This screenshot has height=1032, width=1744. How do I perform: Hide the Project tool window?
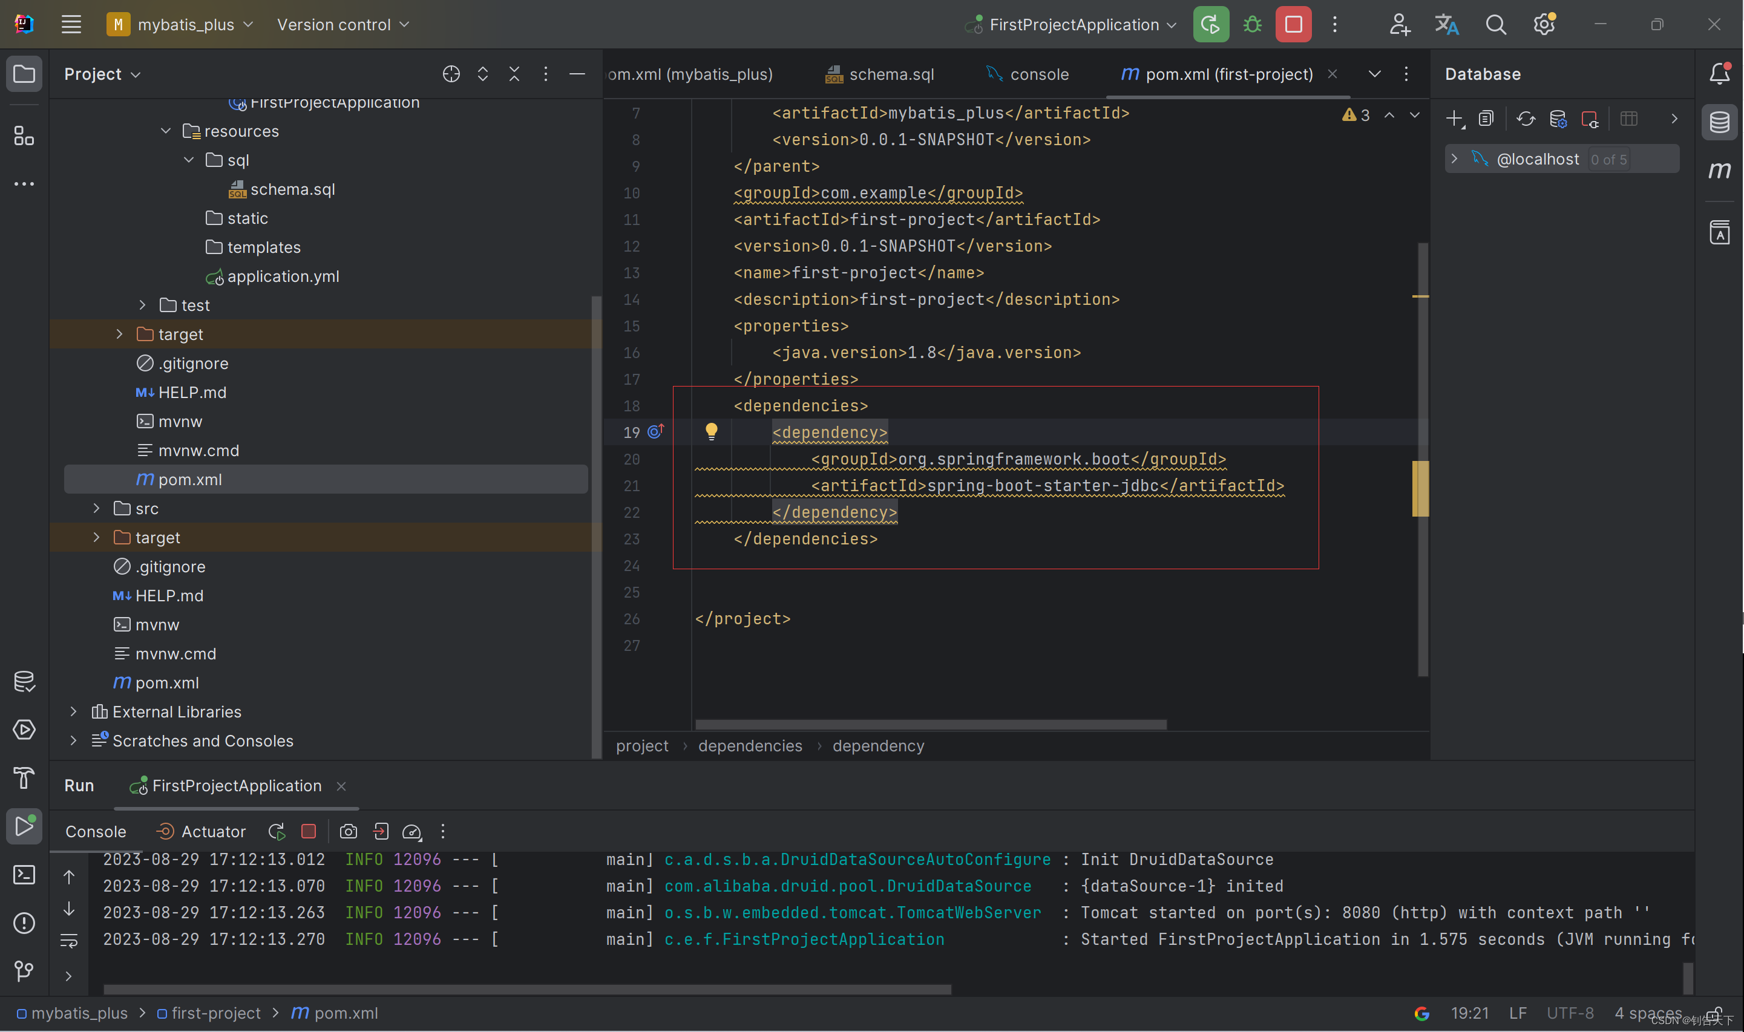pos(577,74)
